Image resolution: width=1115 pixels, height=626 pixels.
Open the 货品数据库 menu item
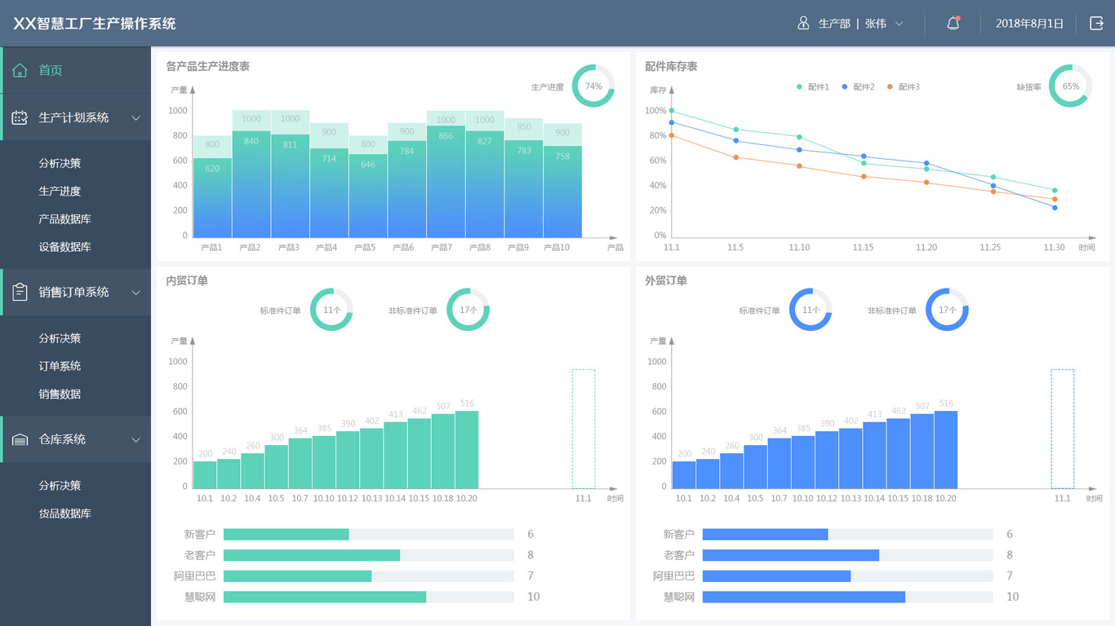pos(65,514)
